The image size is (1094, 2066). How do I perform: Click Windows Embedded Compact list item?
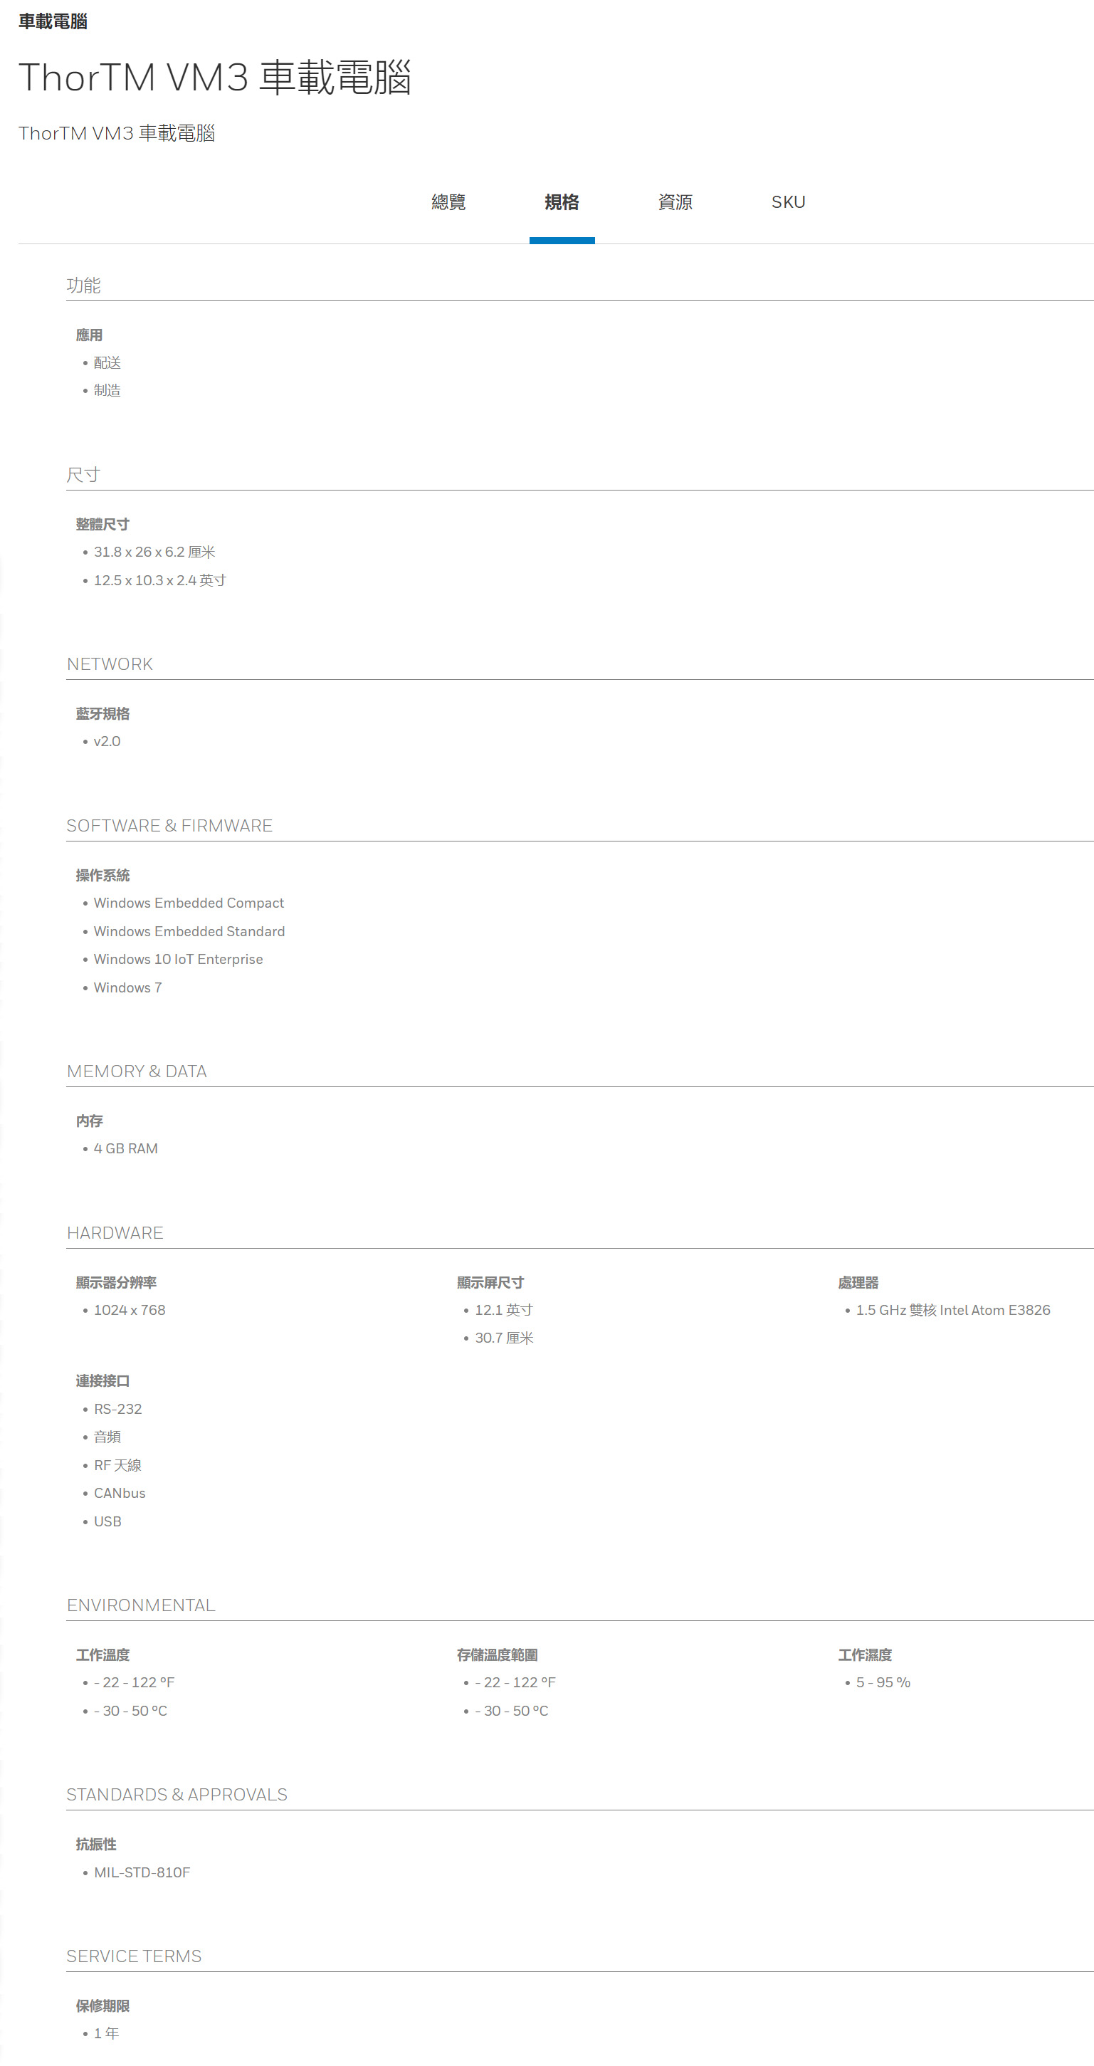(189, 903)
